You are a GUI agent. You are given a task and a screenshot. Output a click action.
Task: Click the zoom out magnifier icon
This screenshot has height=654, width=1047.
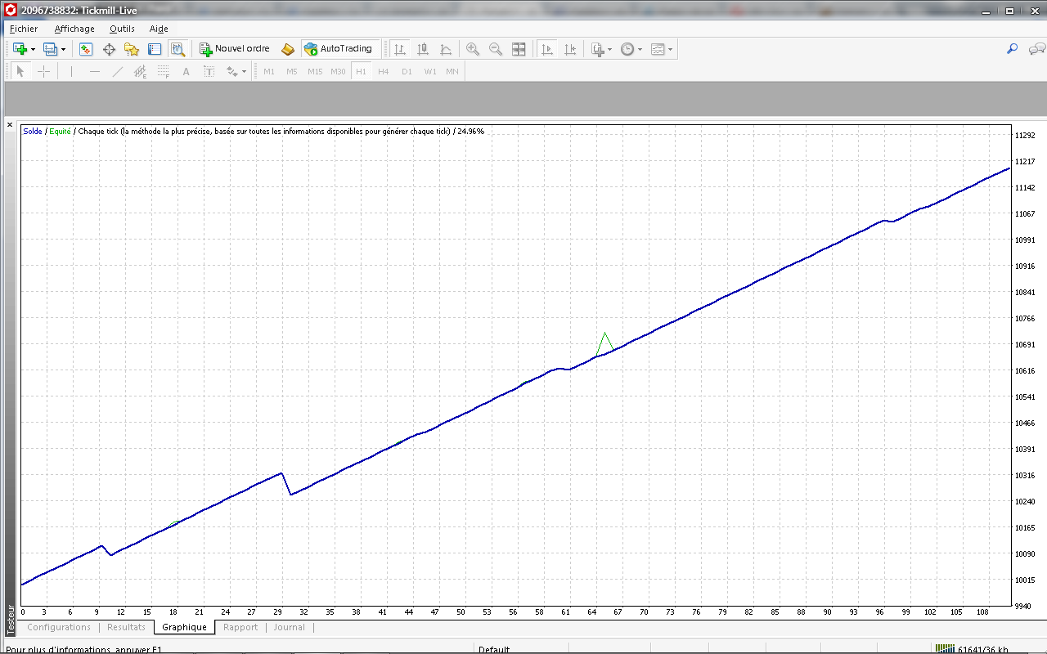tap(496, 49)
